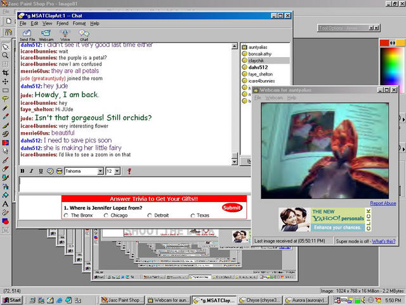Open the Webcam menu in webcam window
The image size is (406, 305).
(x=274, y=98)
